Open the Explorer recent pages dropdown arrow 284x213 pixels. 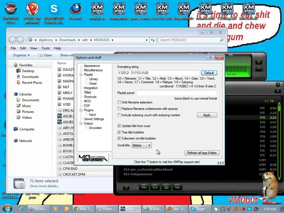tap(26, 40)
